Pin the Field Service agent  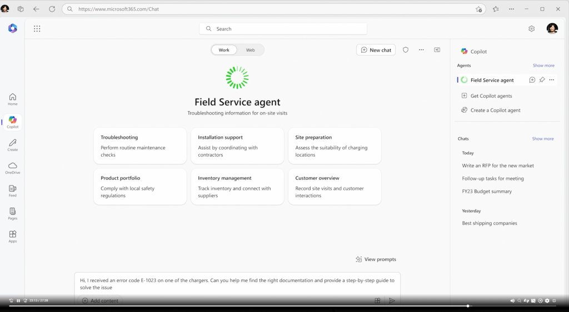point(542,80)
